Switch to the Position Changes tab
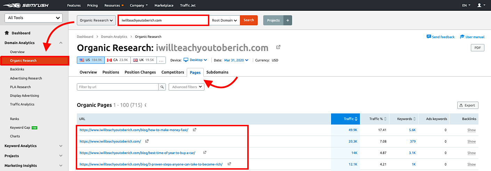491x171 pixels. tap(140, 72)
